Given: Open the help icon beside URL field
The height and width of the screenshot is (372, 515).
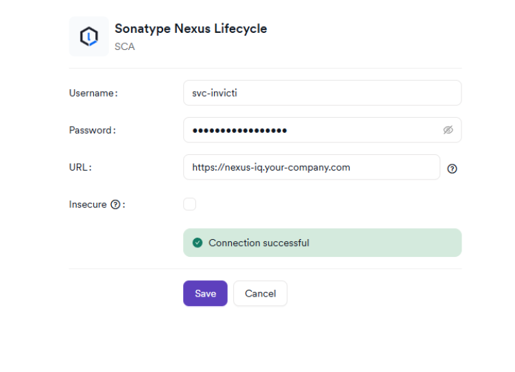Looking at the screenshot, I should pos(452,169).
